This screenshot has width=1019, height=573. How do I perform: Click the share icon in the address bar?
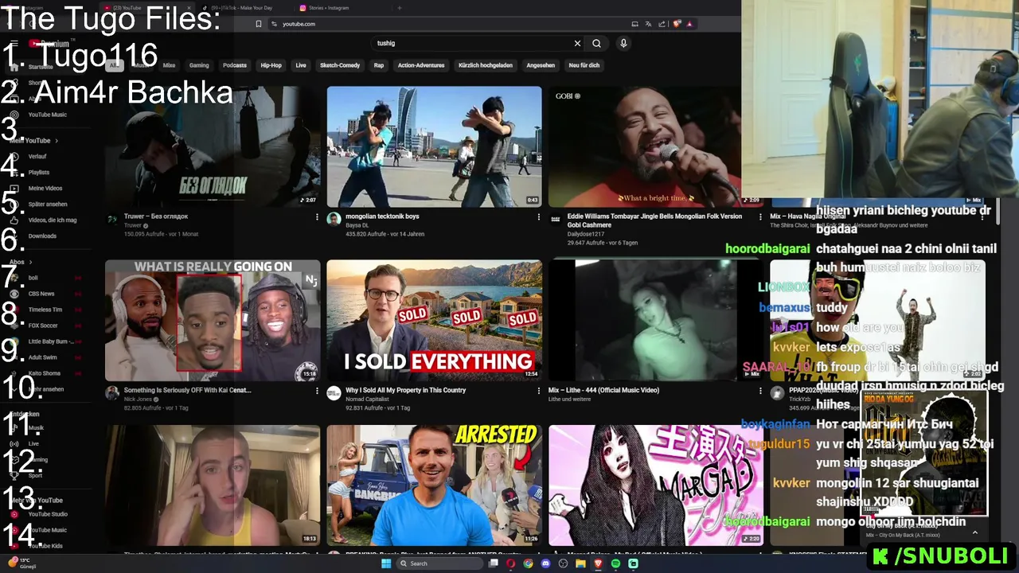click(x=662, y=24)
